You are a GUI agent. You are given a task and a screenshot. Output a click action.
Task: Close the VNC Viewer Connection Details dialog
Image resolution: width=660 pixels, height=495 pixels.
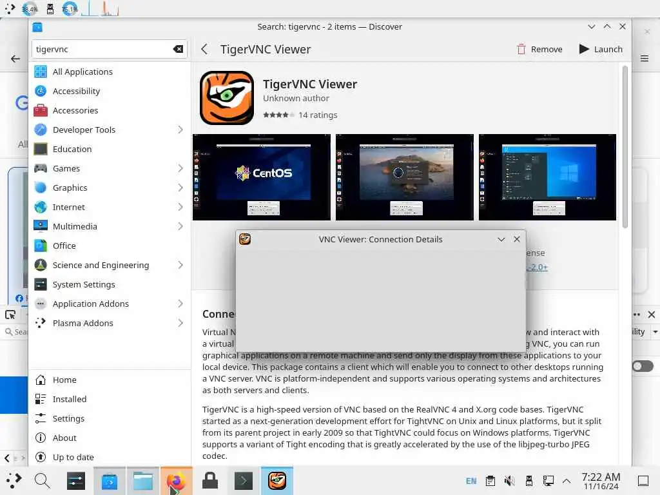(x=517, y=239)
